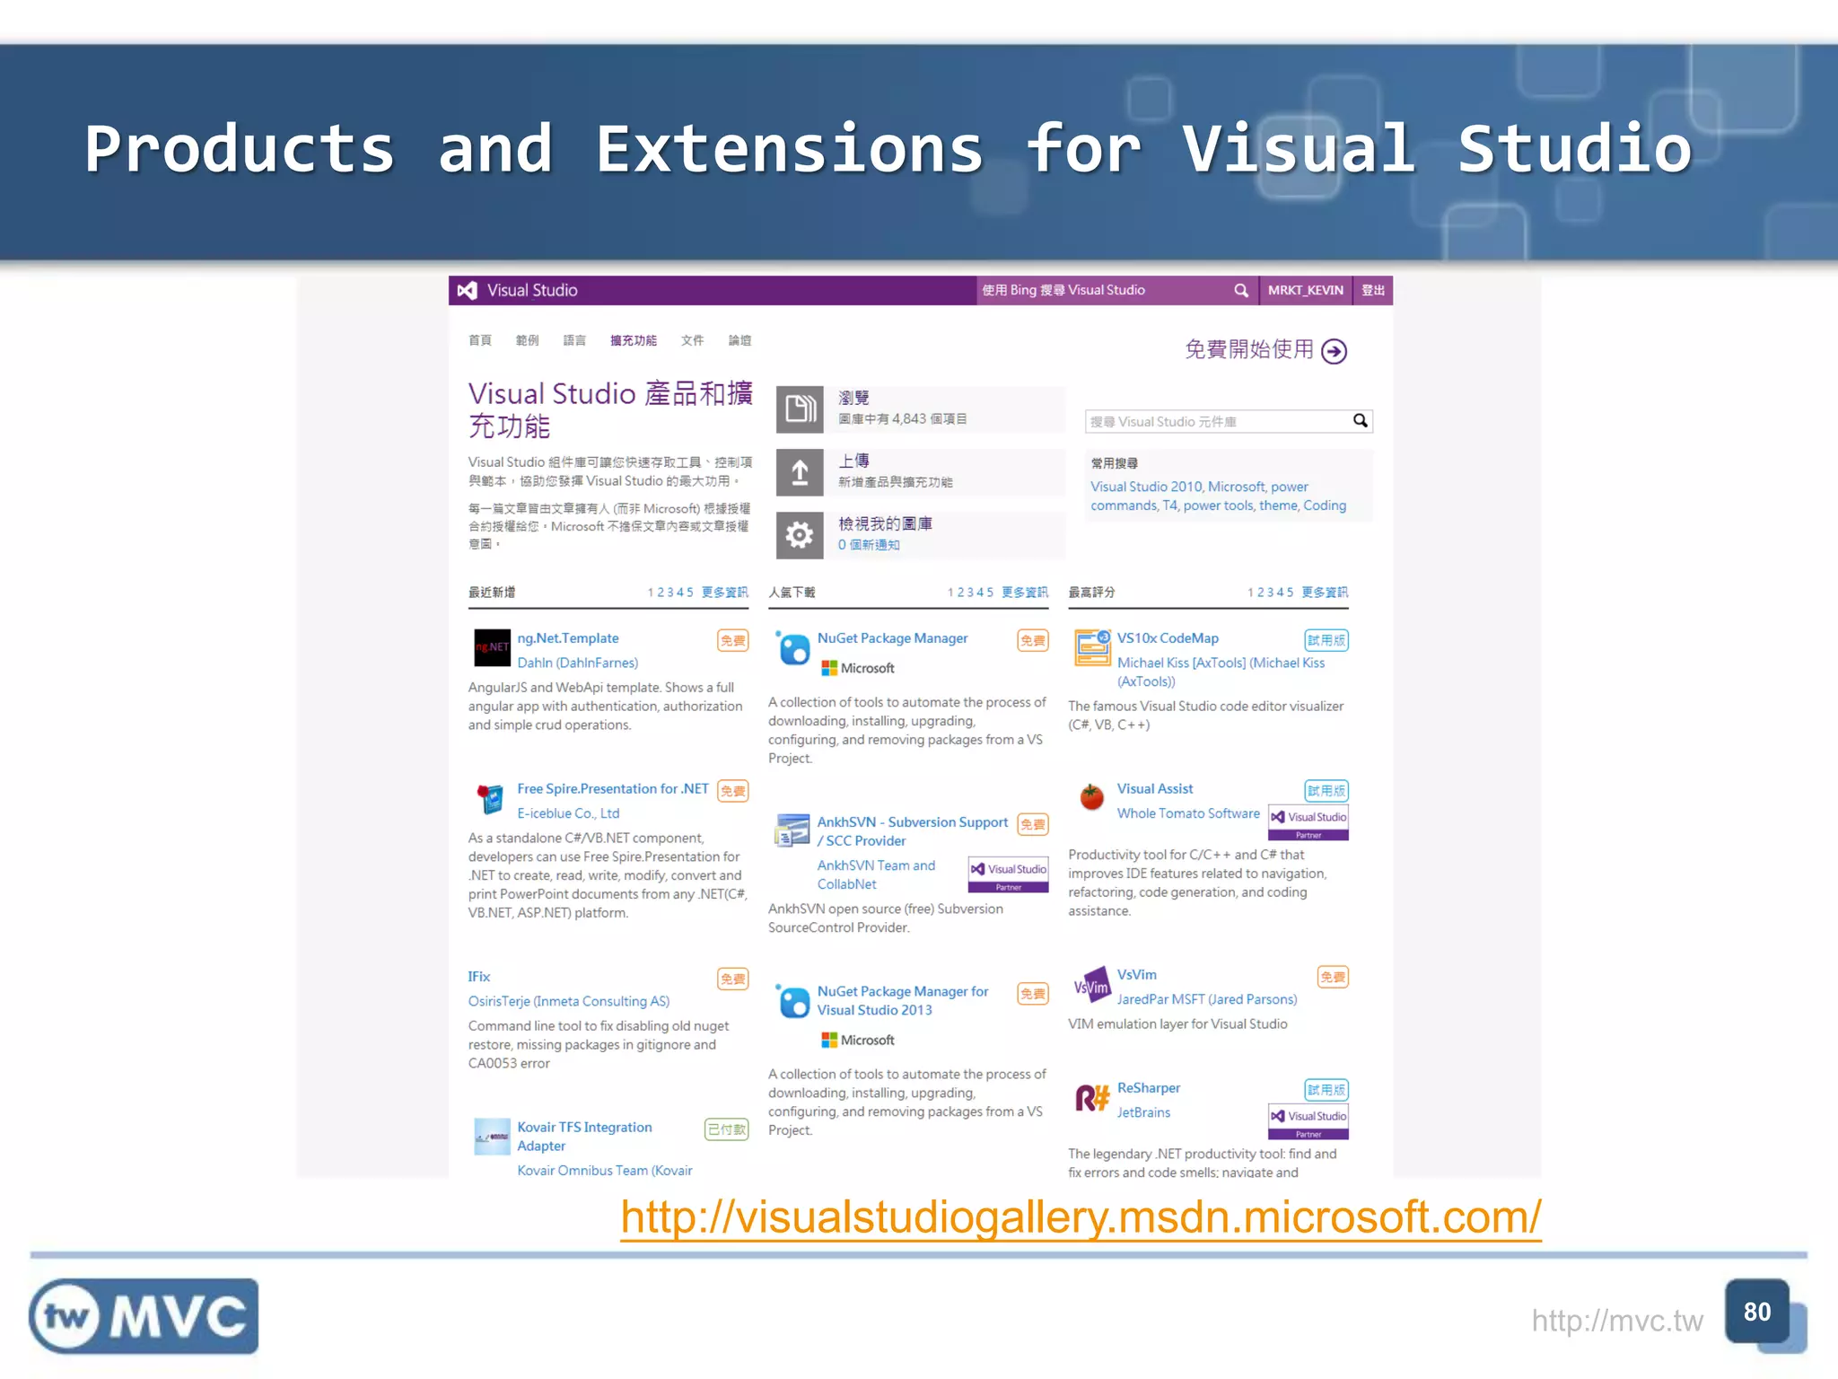The width and height of the screenshot is (1838, 1379).
Task: Click Whole Tomato Software publisher link
Action: 1188,813
